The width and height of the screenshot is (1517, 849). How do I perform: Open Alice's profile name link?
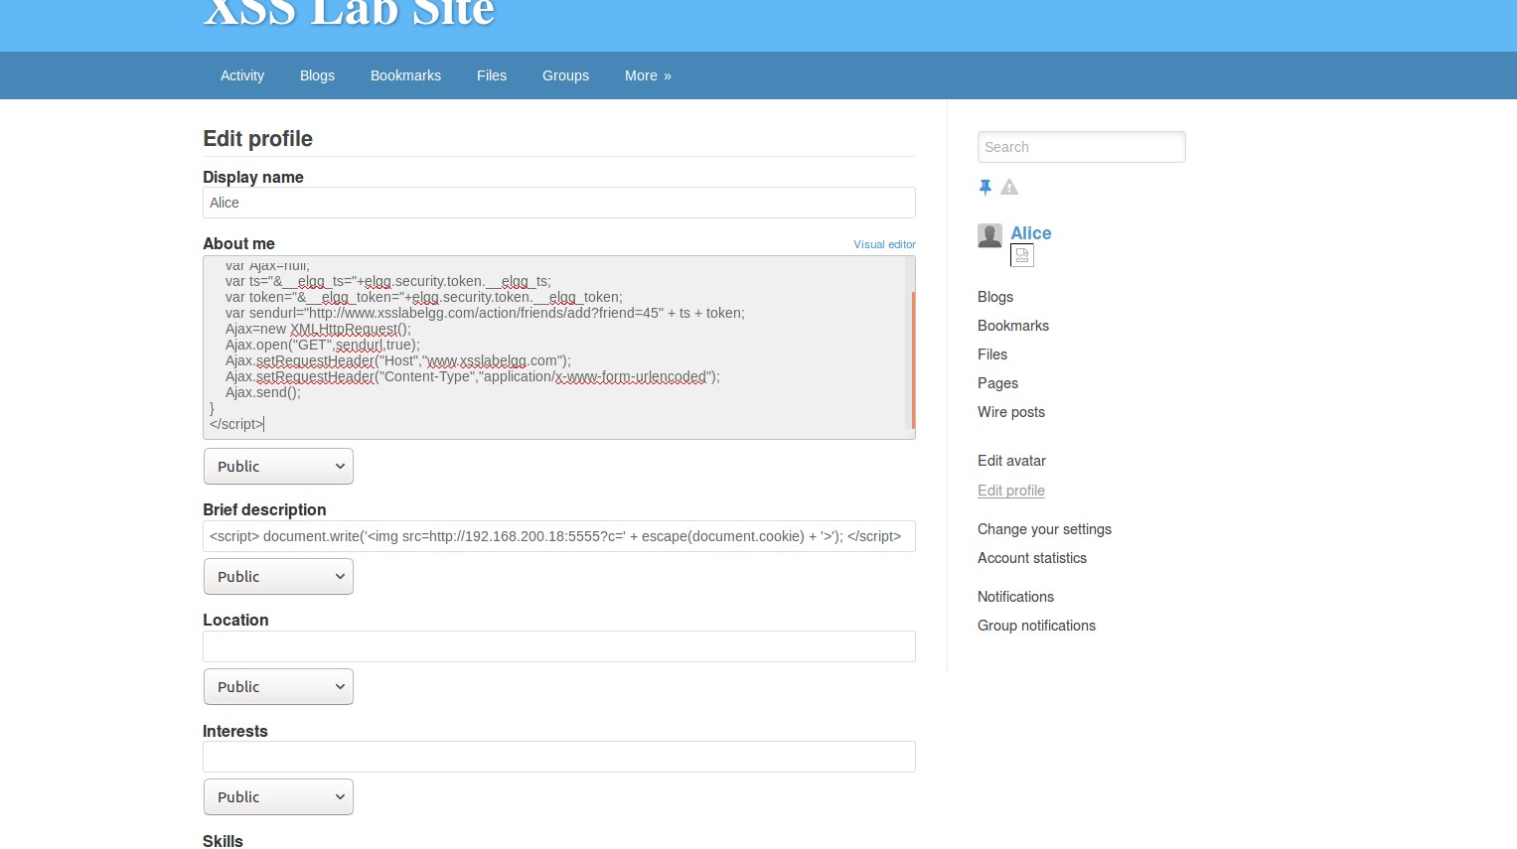tap(1030, 233)
